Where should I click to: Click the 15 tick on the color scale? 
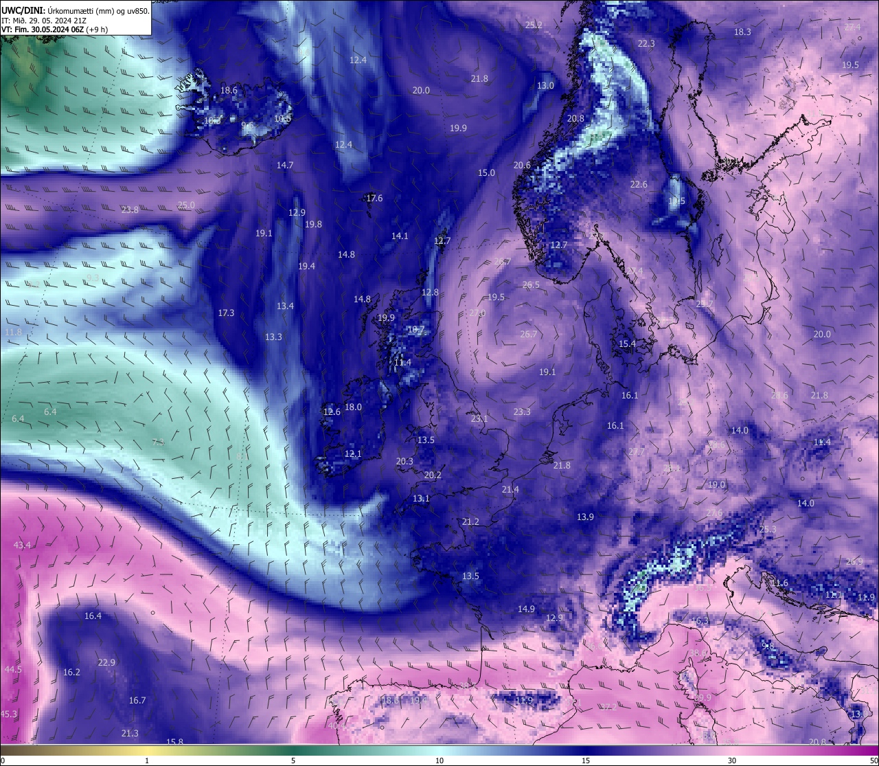(586, 761)
